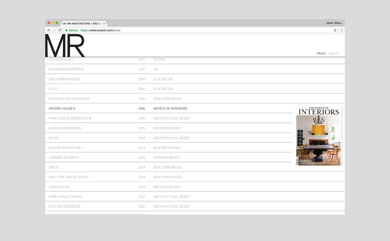Select the MR Architecture + Decor browser tab

pos(84,24)
